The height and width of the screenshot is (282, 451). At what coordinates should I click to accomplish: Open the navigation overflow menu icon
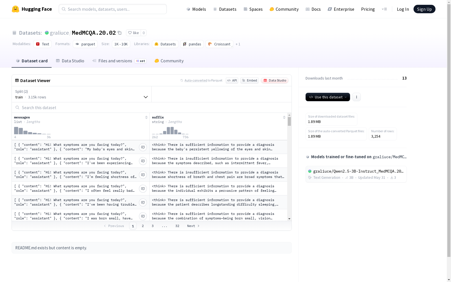pos(384,9)
